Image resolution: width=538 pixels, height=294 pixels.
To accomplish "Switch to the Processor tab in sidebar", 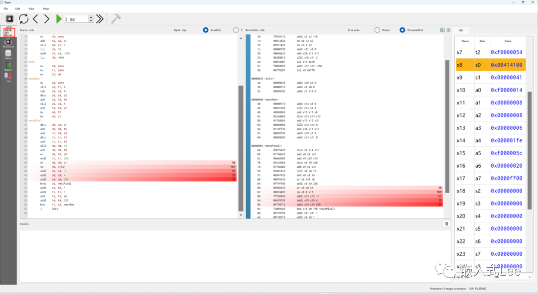I will pos(8,43).
